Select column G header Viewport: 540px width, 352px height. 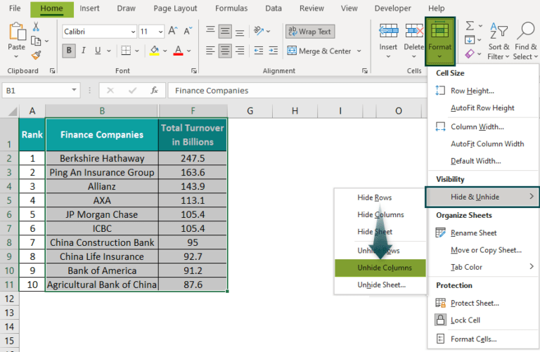pos(250,111)
